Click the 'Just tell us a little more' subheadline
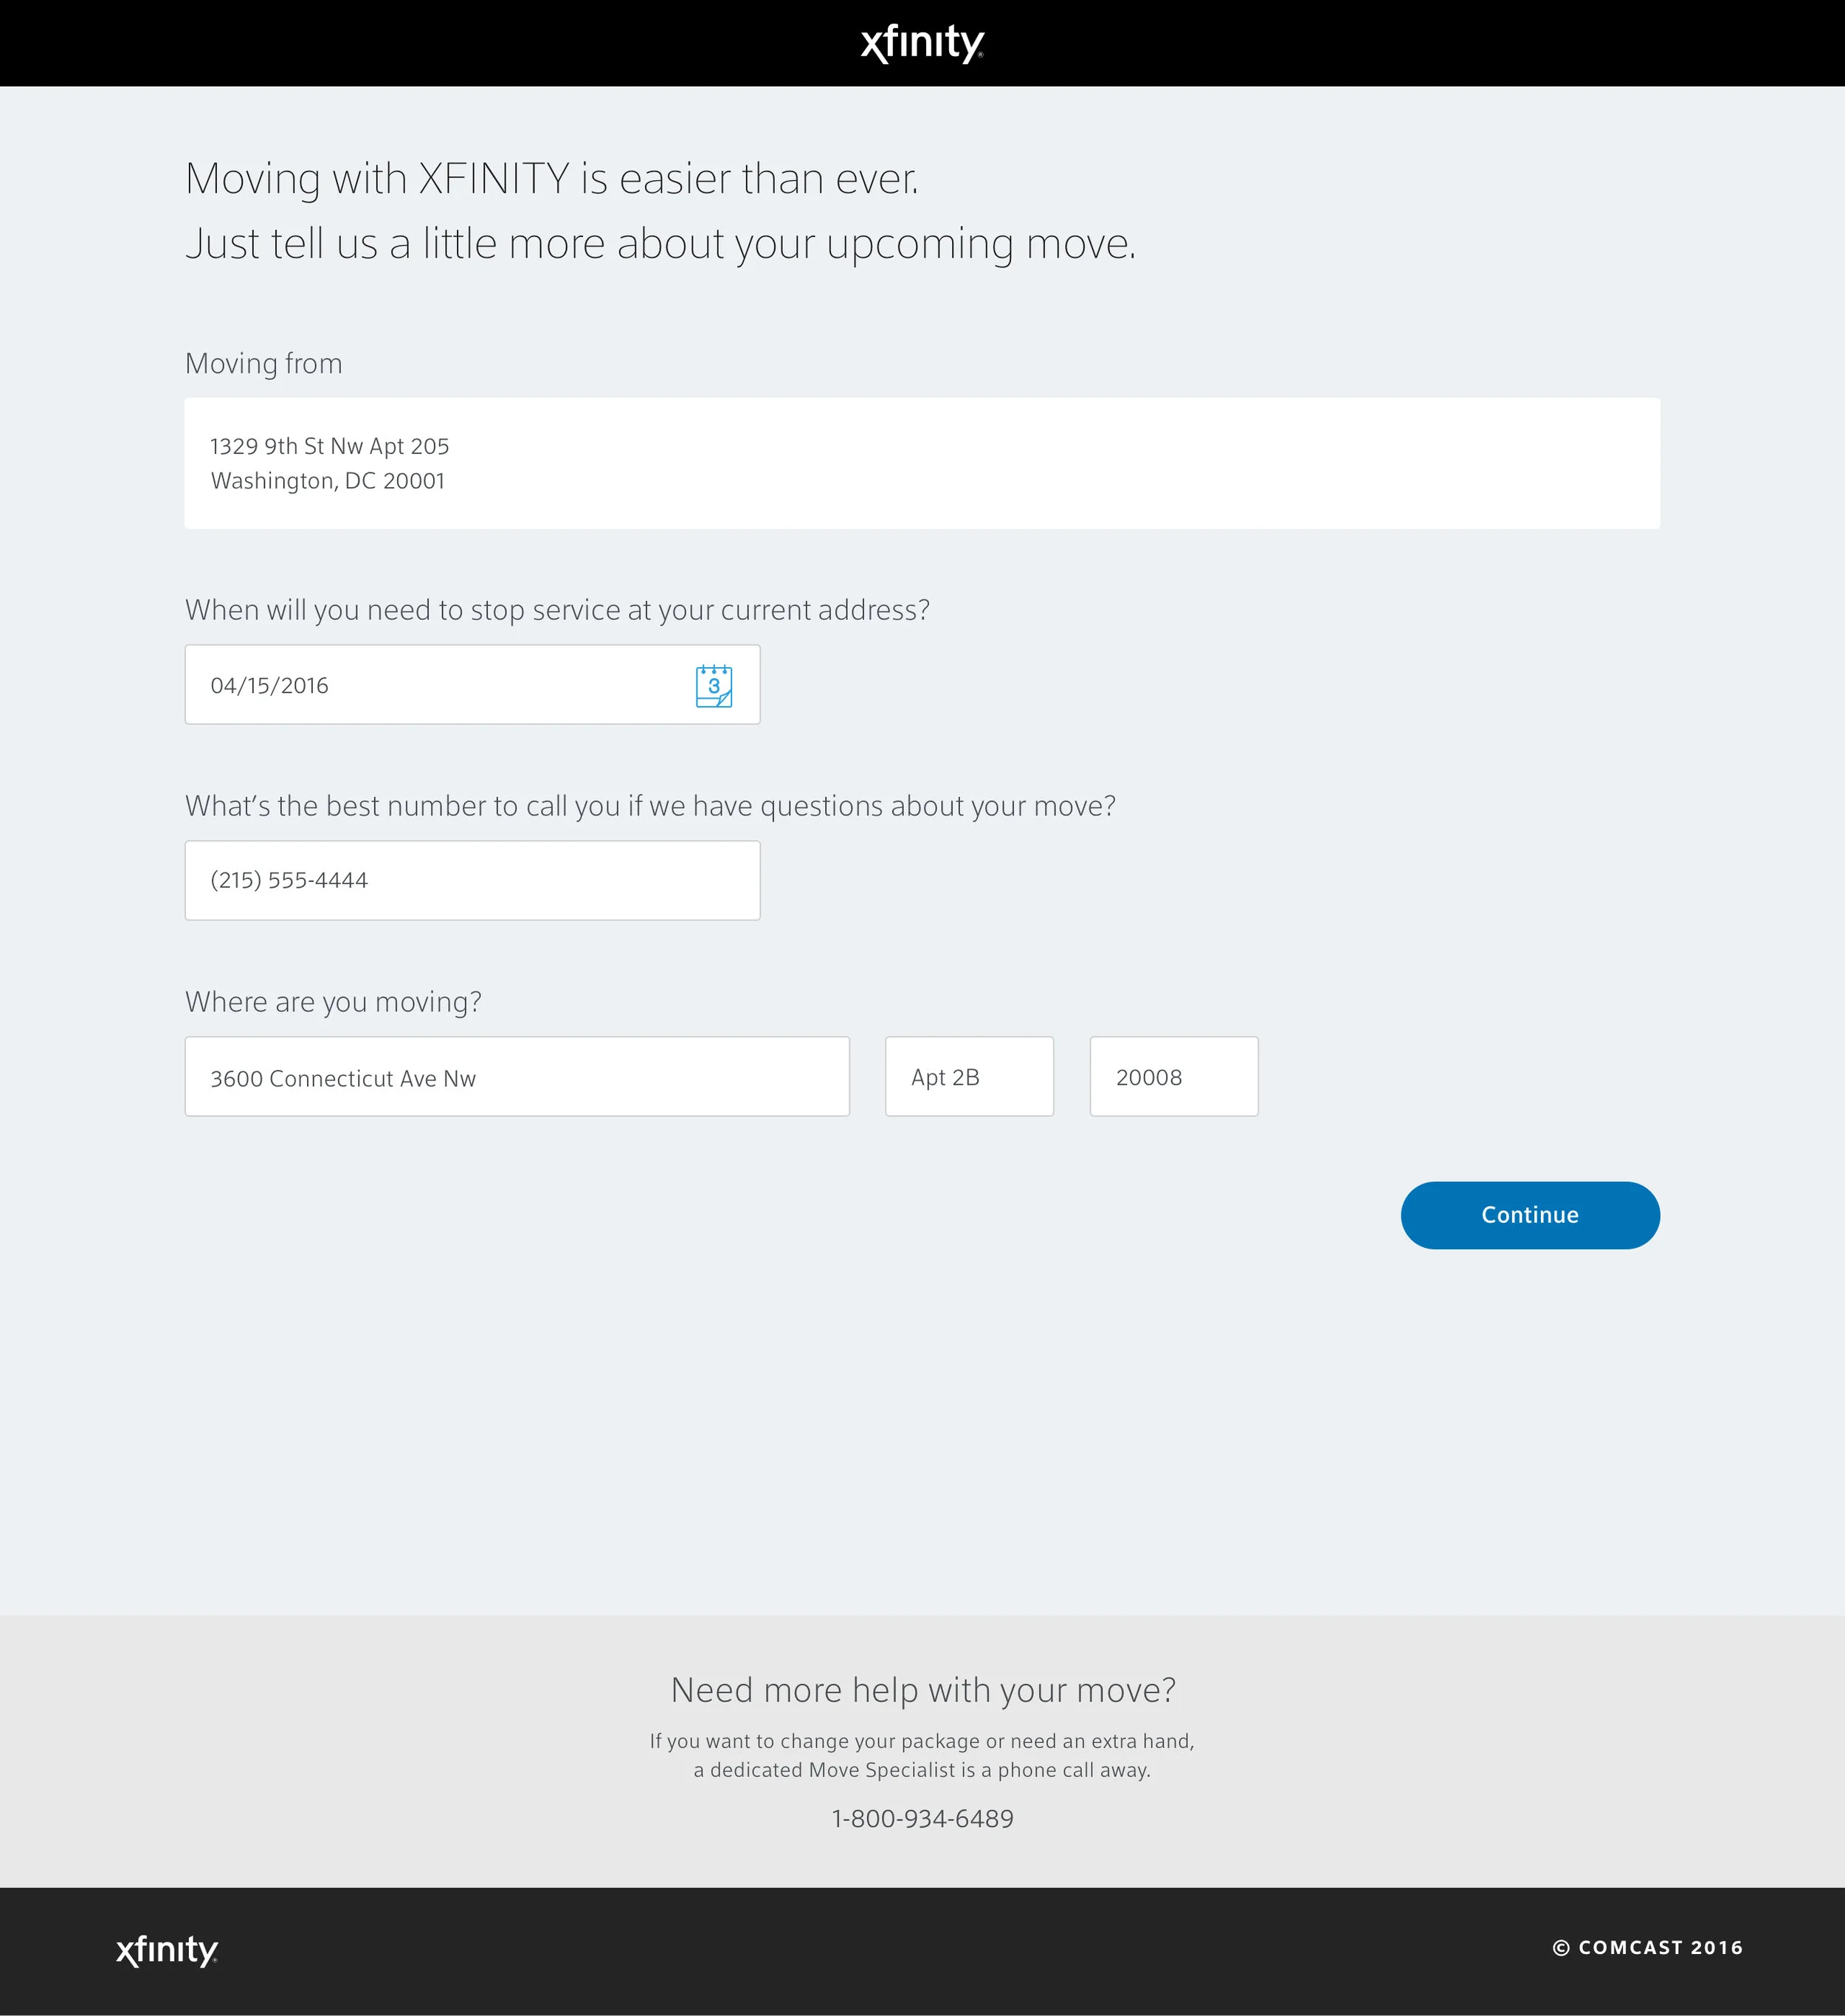Screen dimensions: 1845x2016 pos(660,244)
